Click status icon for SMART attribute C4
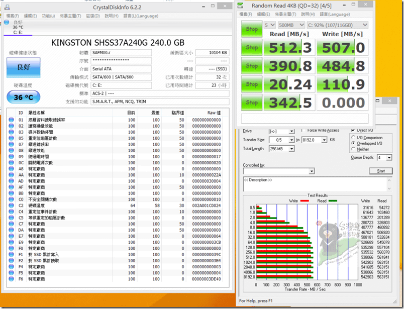This screenshot has width=404, height=309. point(11,212)
